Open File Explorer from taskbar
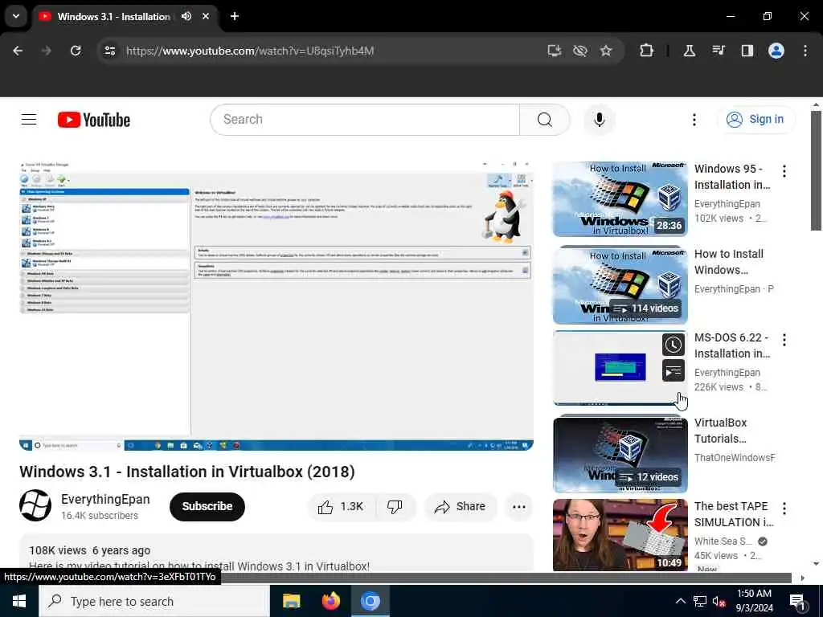 click(291, 601)
